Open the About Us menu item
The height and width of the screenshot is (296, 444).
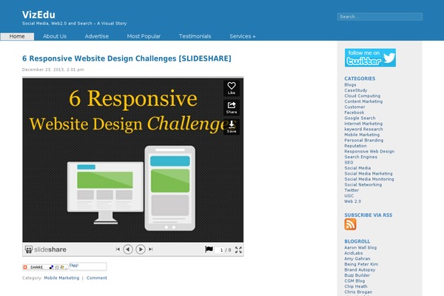pos(55,36)
